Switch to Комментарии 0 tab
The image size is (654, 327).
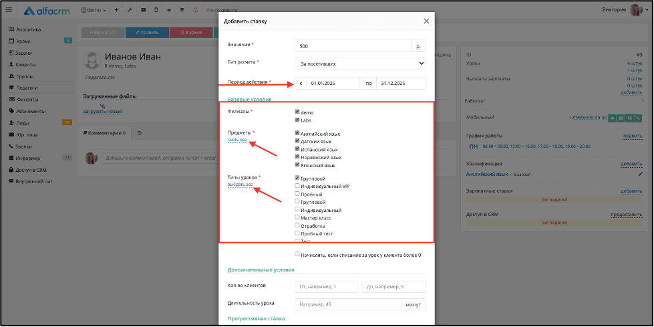point(104,133)
